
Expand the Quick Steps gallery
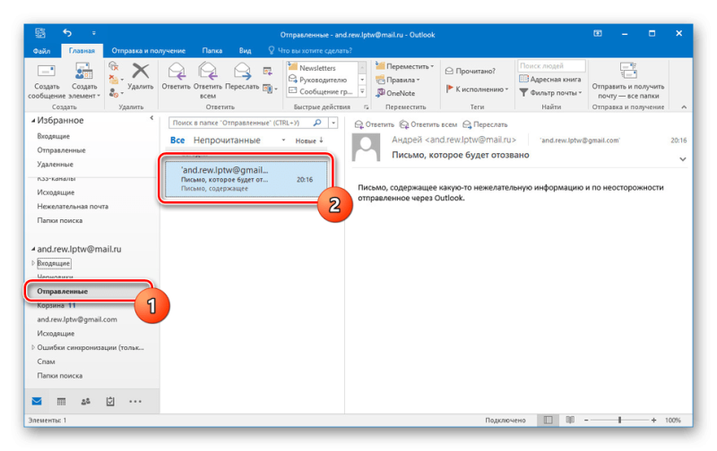(362, 91)
